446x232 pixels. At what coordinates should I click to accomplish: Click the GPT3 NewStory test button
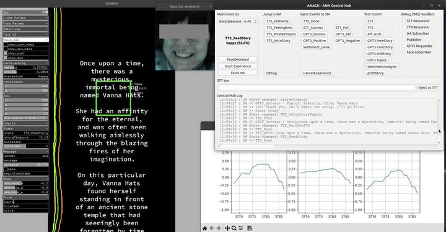(x=380, y=41)
